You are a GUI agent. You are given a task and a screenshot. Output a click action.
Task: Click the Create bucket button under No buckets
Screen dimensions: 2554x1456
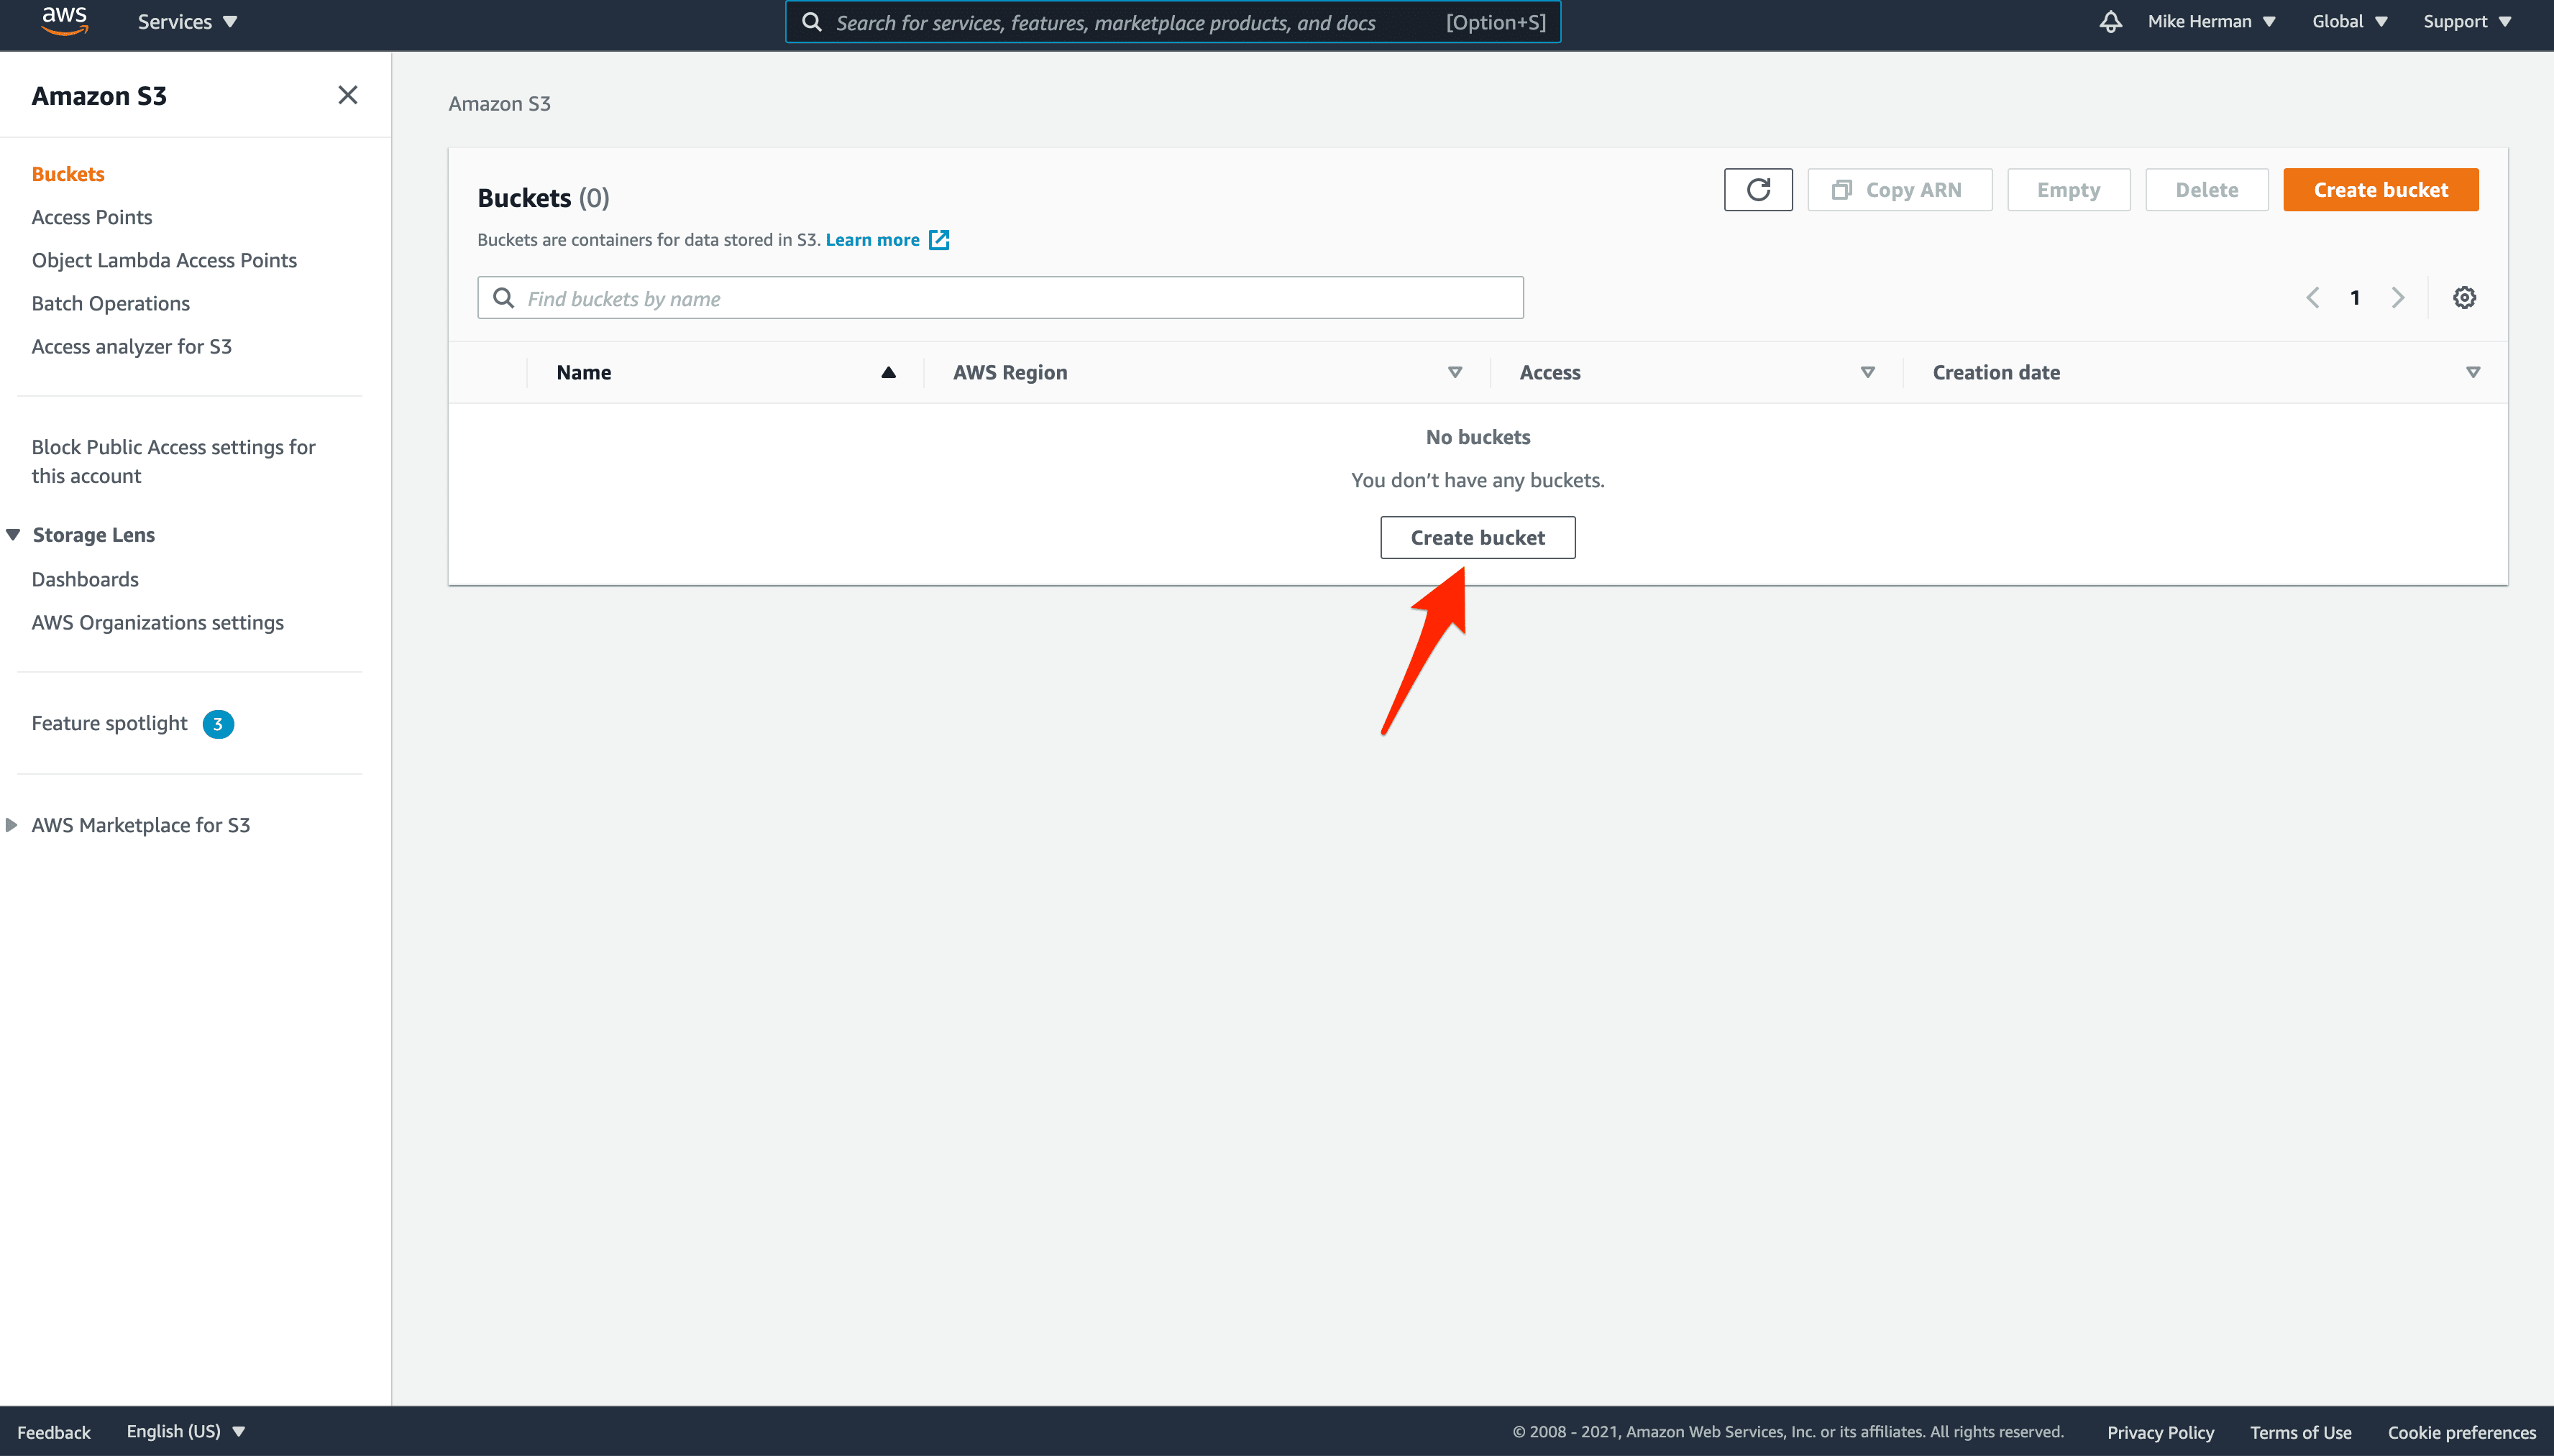1478,537
